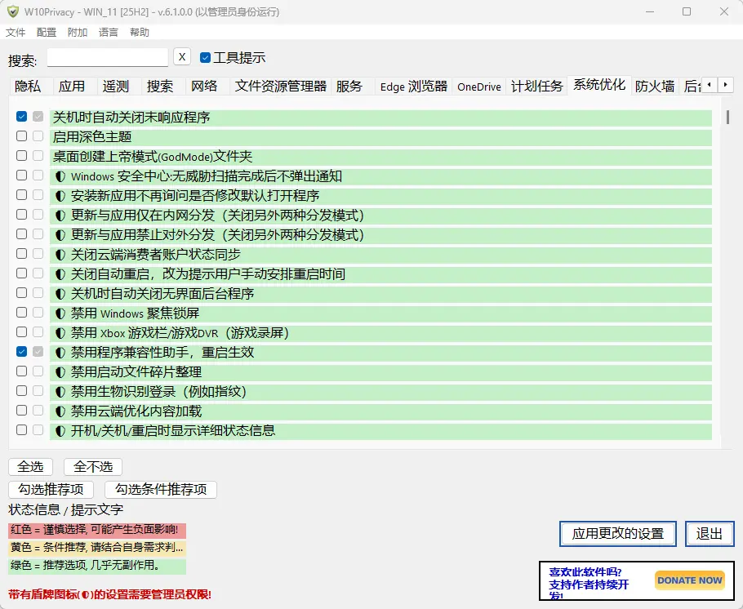Open the 帮助 menu
The height and width of the screenshot is (609, 743).
point(140,32)
